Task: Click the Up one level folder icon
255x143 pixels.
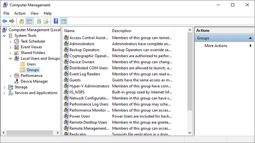Action: point(22,21)
